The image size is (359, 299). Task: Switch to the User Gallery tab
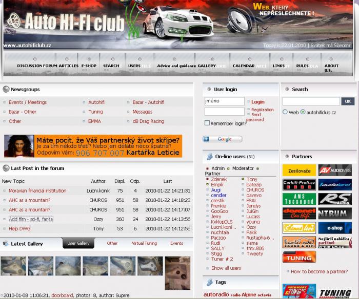coord(78,243)
